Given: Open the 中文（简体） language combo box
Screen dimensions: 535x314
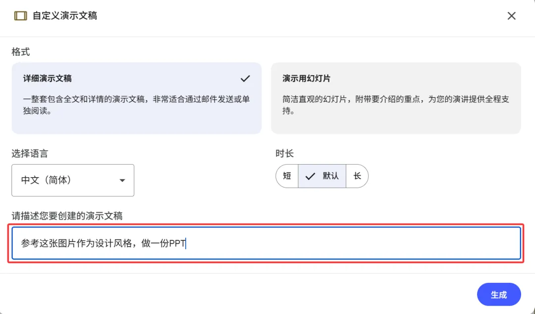Looking at the screenshot, I should coord(73,180).
